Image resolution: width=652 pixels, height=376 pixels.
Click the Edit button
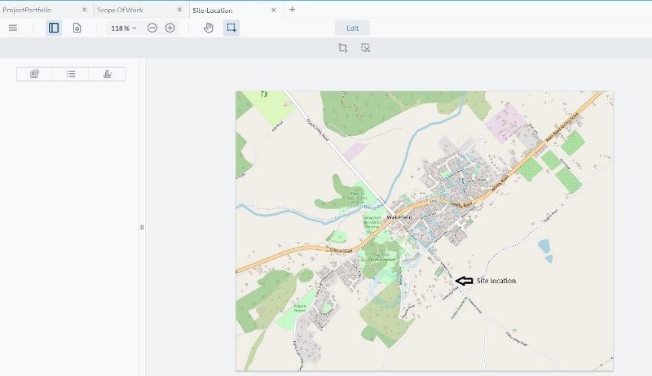click(x=352, y=28)
